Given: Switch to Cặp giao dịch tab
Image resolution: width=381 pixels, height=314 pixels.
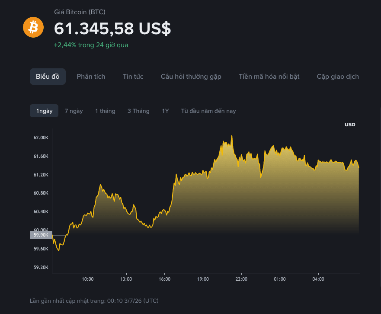Looking at the screenshot, I should [x=338, y=77].
